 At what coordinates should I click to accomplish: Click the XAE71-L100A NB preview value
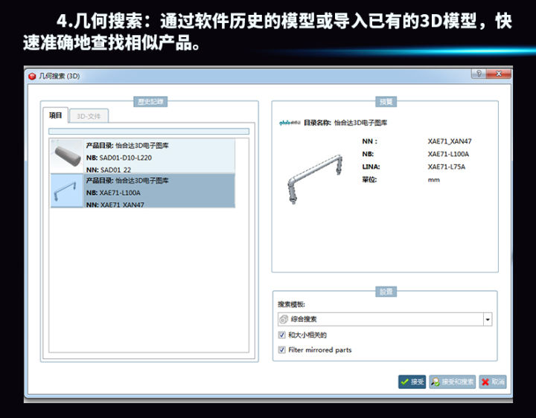(x=448, y=154)
